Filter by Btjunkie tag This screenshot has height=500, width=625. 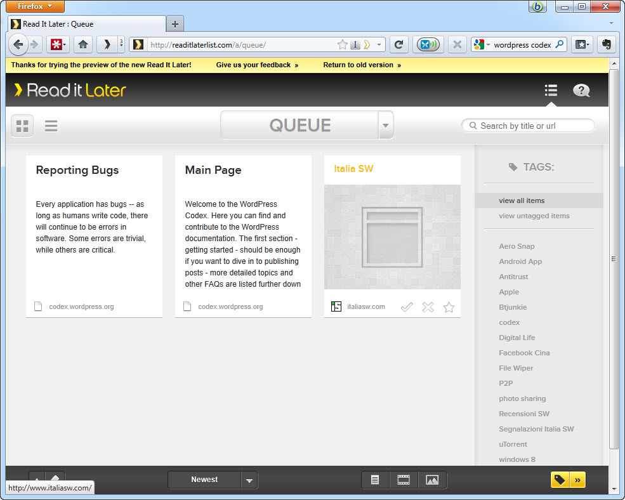[513, 307]
